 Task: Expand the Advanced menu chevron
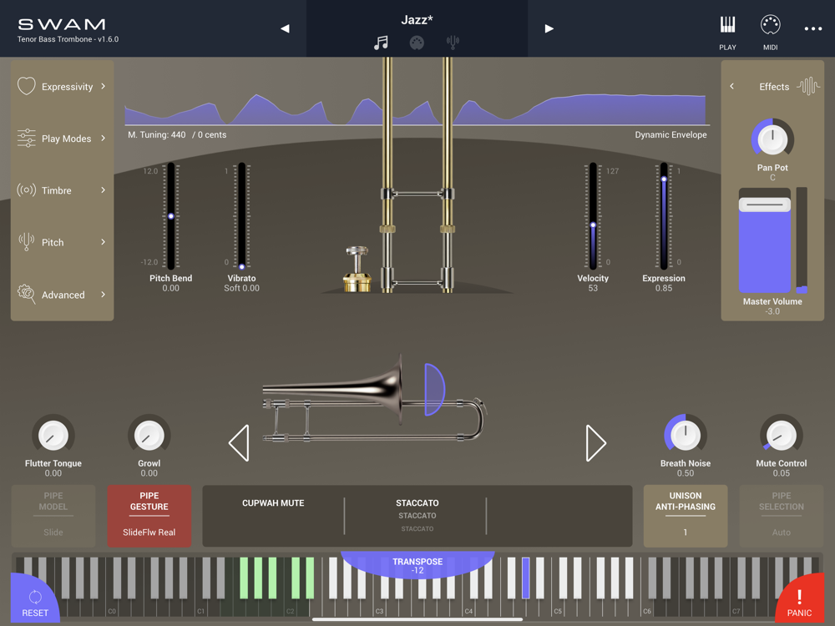coord(104,295)
